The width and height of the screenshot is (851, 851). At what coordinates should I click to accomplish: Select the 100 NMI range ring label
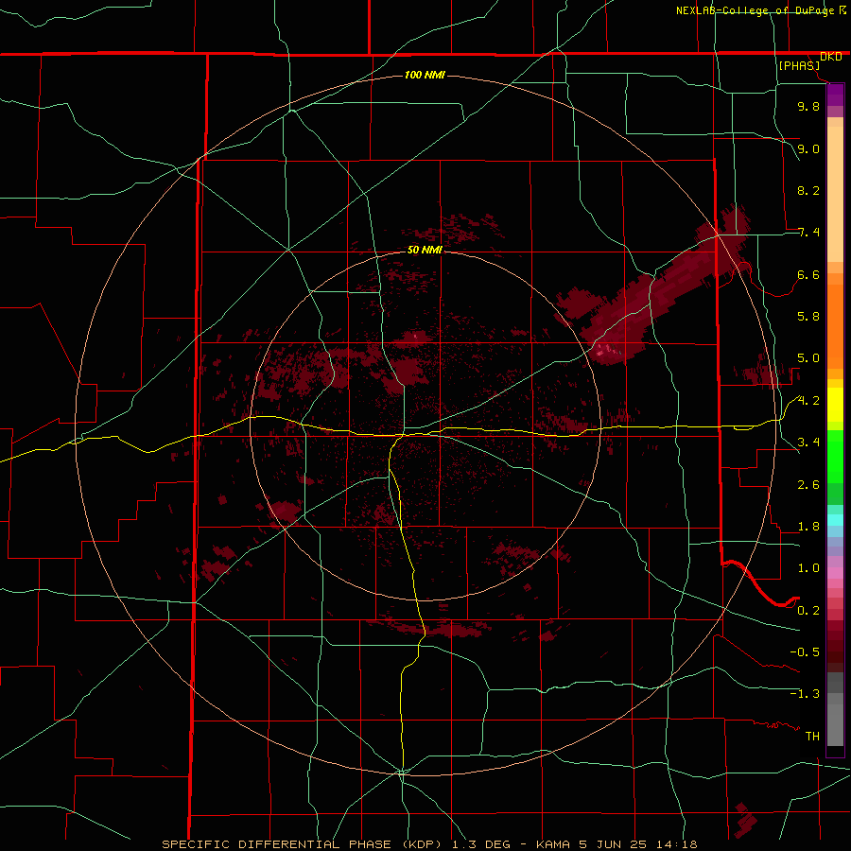coord(425,75)
